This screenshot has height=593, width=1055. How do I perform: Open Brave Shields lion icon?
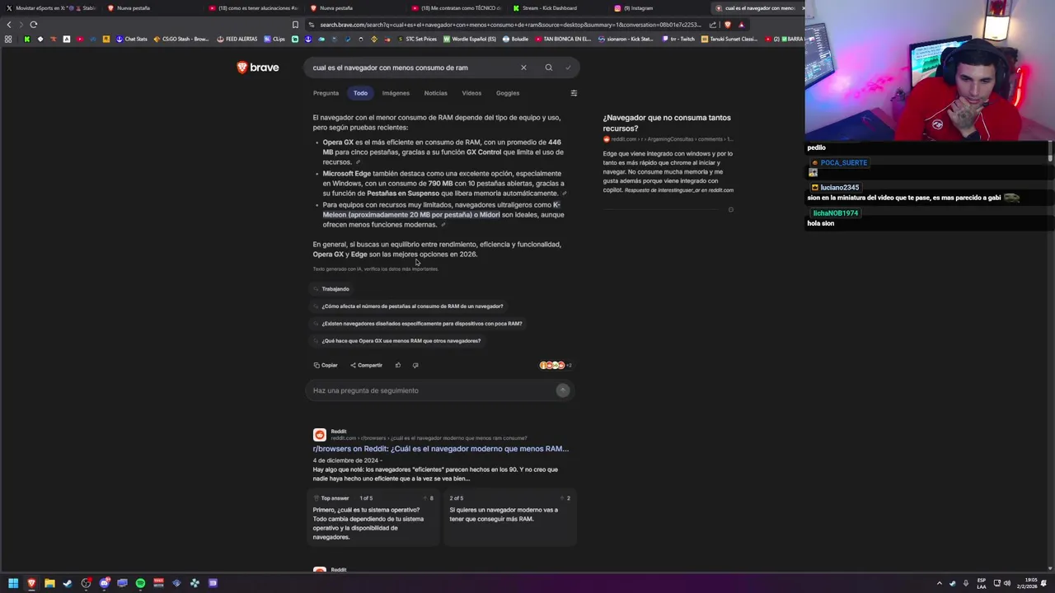727,25
